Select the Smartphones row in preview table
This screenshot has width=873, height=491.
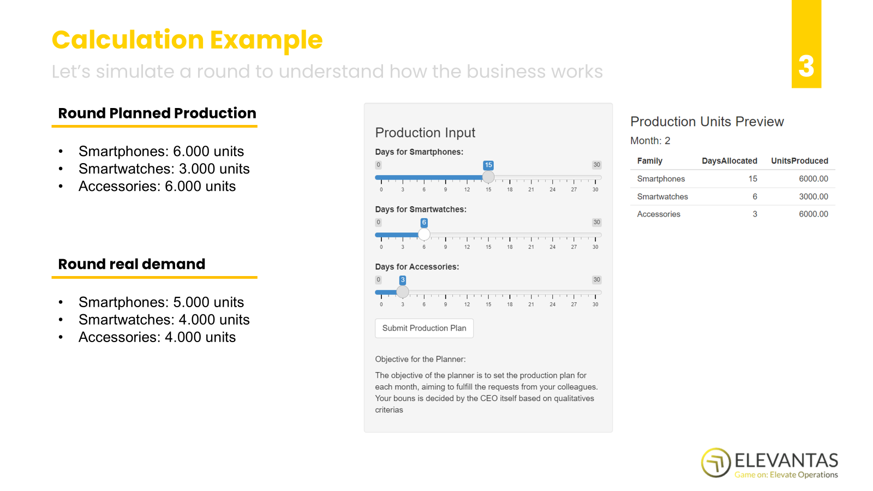pos(732,179)
